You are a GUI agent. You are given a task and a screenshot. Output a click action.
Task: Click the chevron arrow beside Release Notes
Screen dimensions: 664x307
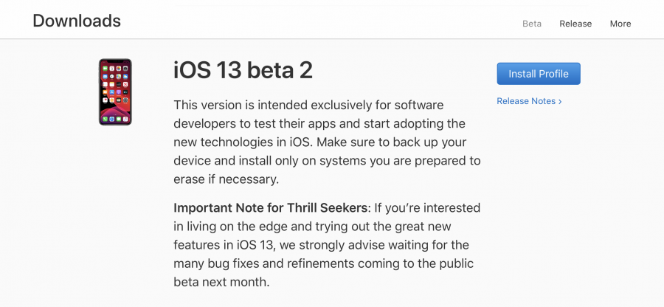560,101
